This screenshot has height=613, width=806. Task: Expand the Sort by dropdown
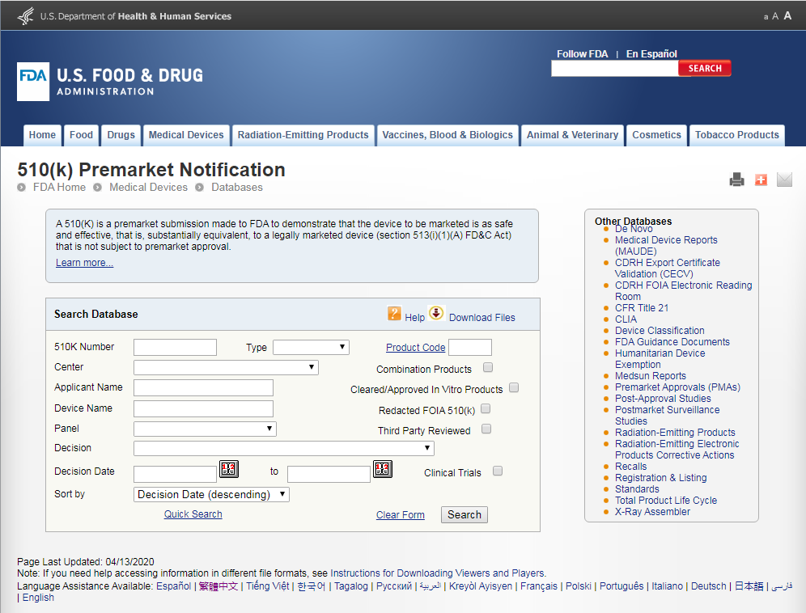(x=211, y=494)
